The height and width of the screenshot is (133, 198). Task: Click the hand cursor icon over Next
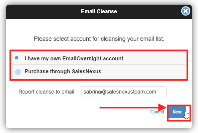pos(186,115)
